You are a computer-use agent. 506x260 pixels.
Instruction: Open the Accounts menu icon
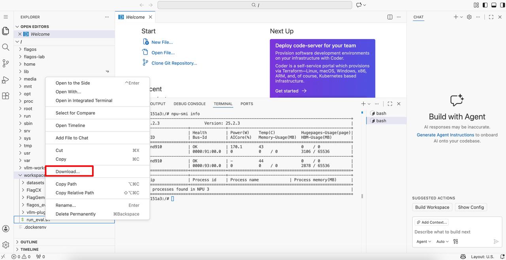[6, 229]
